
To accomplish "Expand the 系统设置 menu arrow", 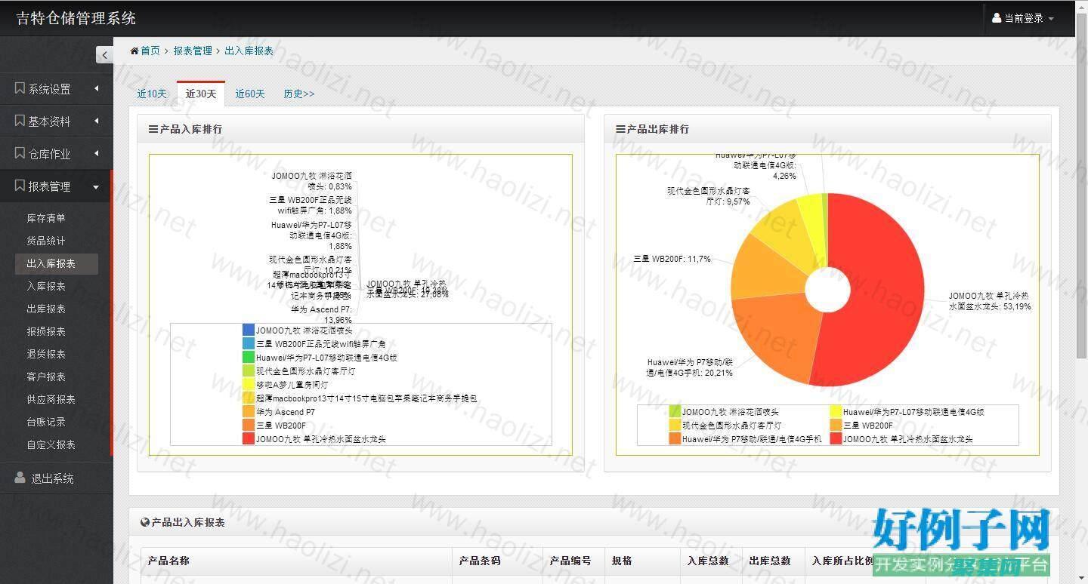I will [x=97, y=88].
